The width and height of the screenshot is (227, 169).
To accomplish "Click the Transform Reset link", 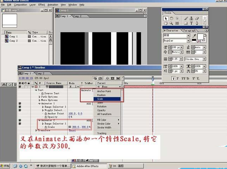I will 72,130.
